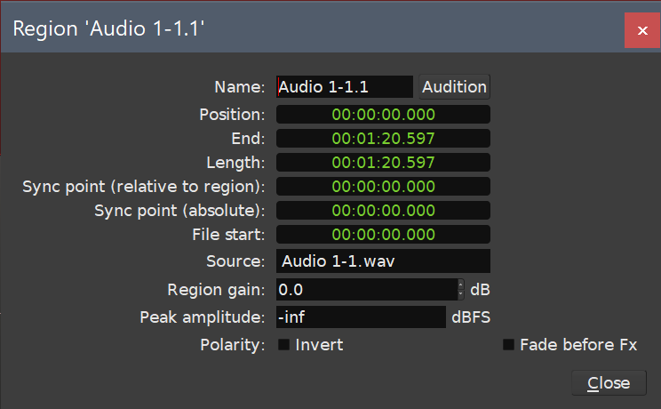Click the Source field showing Audio 1-1.wav
This screenshot has height=409, width=661.
383,261
